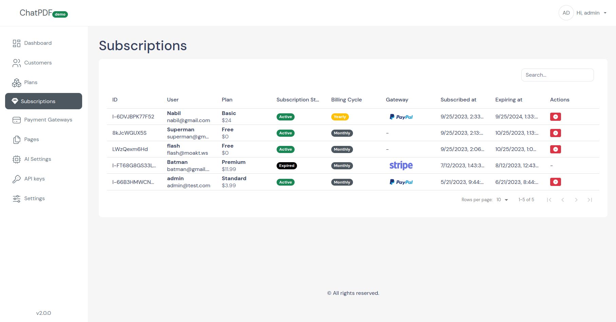Click the Customers people icon
Viewport: 616px width, 322px height.
17,63
